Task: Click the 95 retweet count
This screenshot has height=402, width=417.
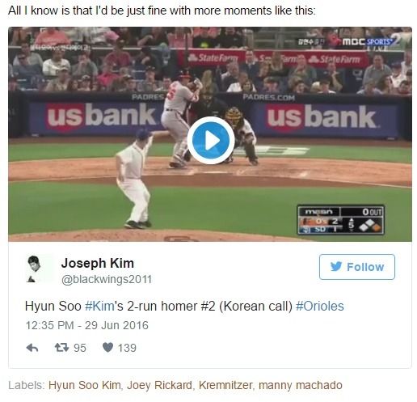Action: pyautogui.click(x=80, y=348)
